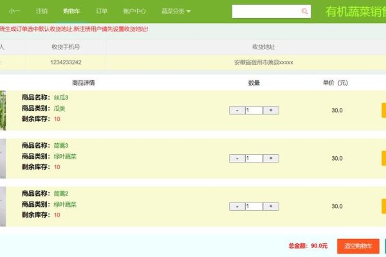Increase quantity for 茼蒿2
The height and width of the screenshot is (257, 386).
click(x=271, y=206)
